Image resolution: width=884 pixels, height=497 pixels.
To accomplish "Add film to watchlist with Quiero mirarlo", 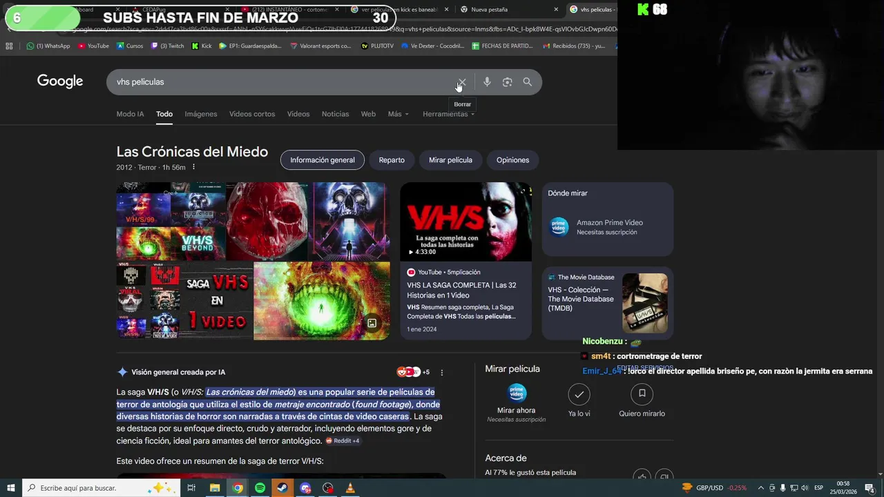I will point(642,394).
